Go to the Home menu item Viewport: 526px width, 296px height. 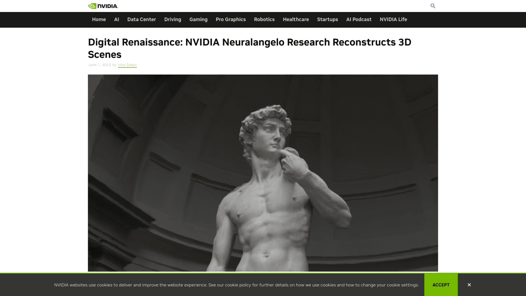pyautogui.click(x=99, y=19)
